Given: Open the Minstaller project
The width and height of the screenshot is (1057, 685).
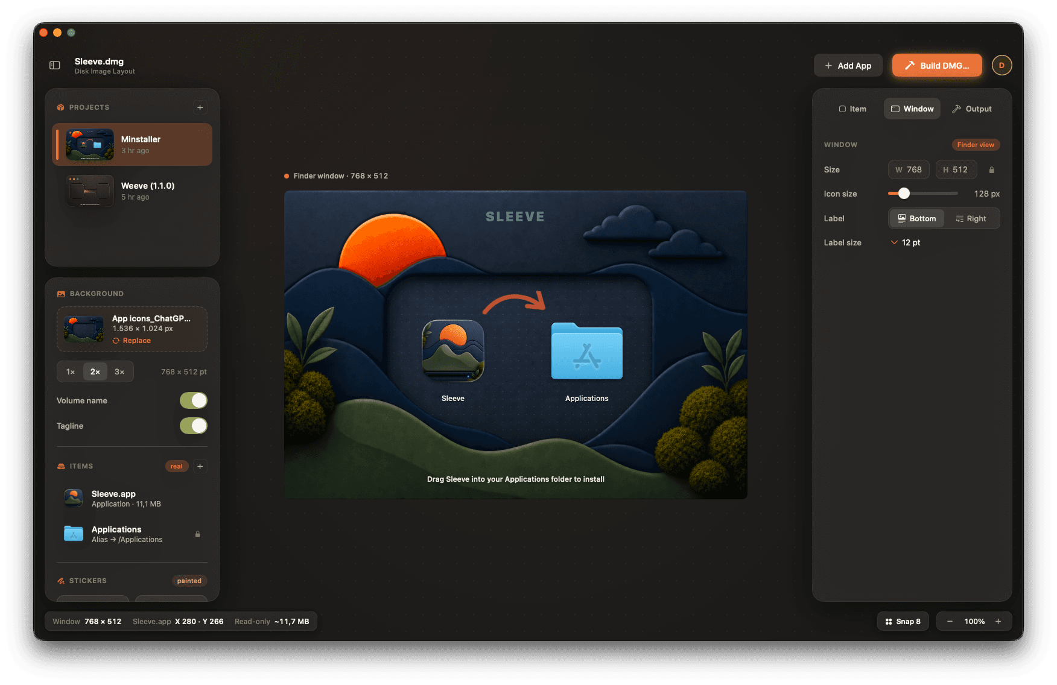Looking at the screenshot, I should pyautogui.click(x=132, y=145).
